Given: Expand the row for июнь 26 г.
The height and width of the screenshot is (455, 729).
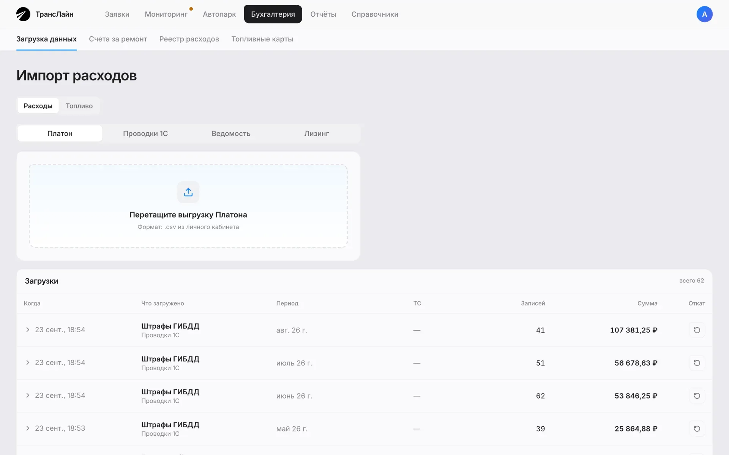Looking at the screenshot, I should click(x=28, y=395).
